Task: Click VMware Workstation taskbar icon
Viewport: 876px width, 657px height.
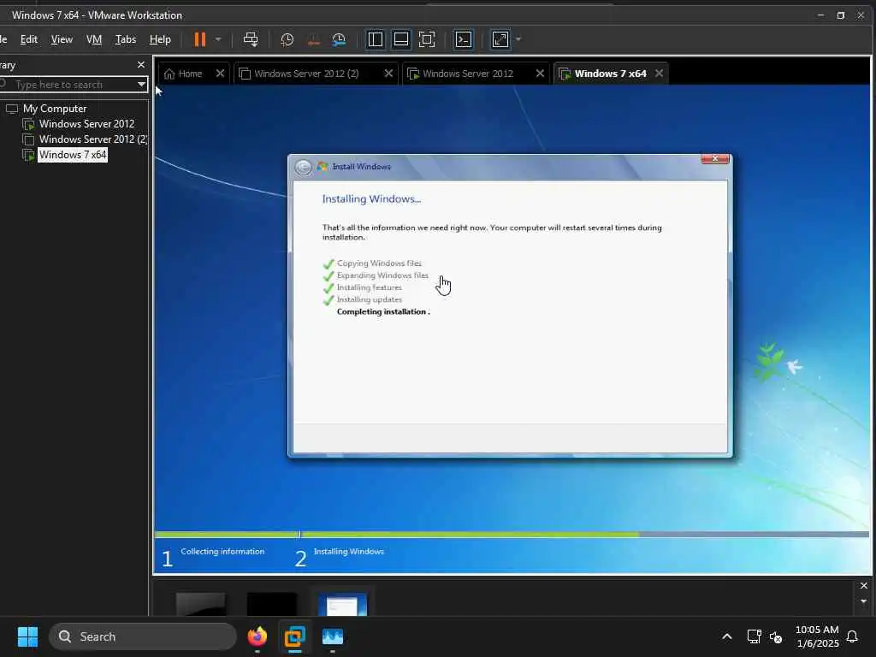Action: [x=295, y=636]
